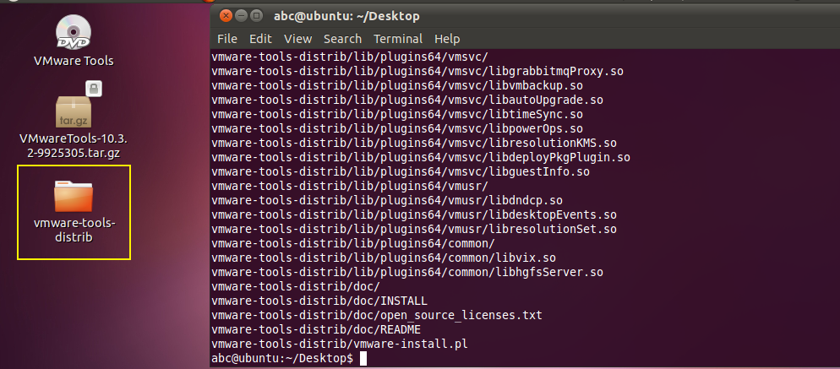Maximize the terminal window

point(256,15)
